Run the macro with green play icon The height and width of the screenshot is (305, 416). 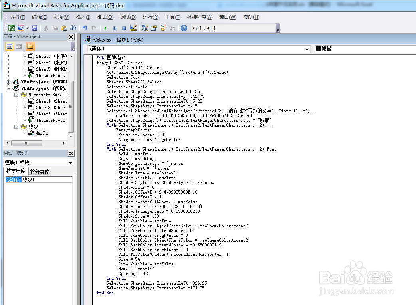[x=105, y=28]
